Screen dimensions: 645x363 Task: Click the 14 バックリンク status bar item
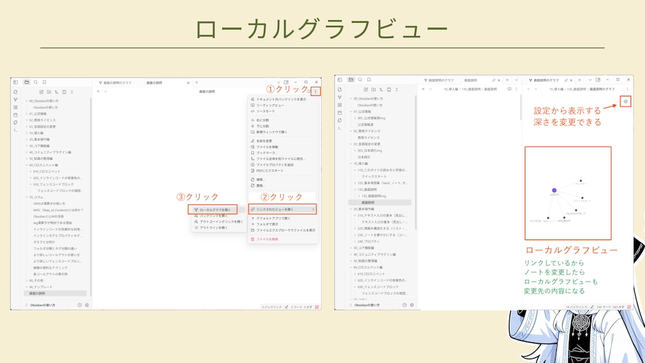(x=576, y=306)
